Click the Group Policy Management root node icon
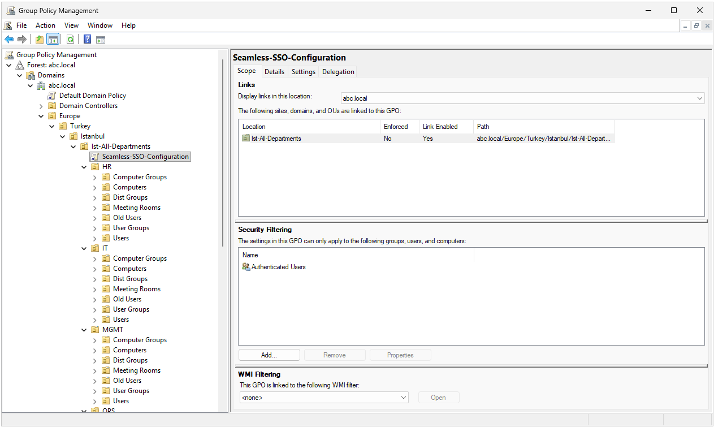Viewport: 714px width, 427px height. click(x=9, y=55)
